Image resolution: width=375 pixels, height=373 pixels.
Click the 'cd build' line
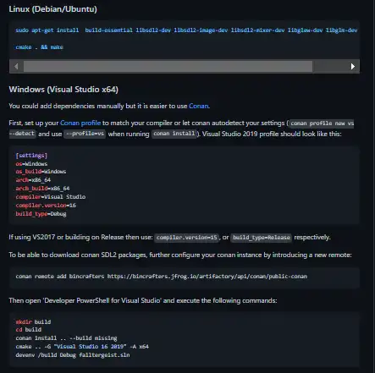click(x=29, y=330)
